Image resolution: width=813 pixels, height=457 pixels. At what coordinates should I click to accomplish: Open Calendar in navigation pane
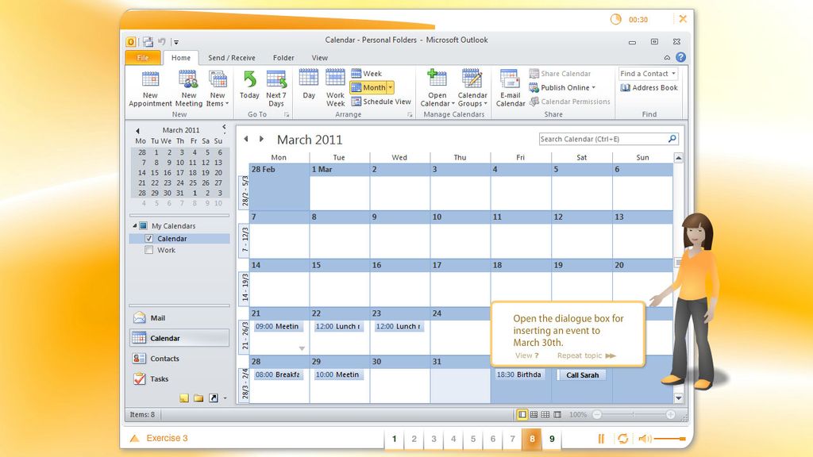(x=179, y=338)
